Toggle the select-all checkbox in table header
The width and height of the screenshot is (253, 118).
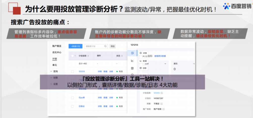click(x=73, y=56)
